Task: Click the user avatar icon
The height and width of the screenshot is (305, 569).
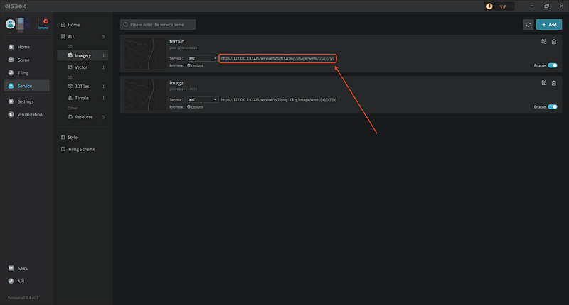Action: coord(10,24)
